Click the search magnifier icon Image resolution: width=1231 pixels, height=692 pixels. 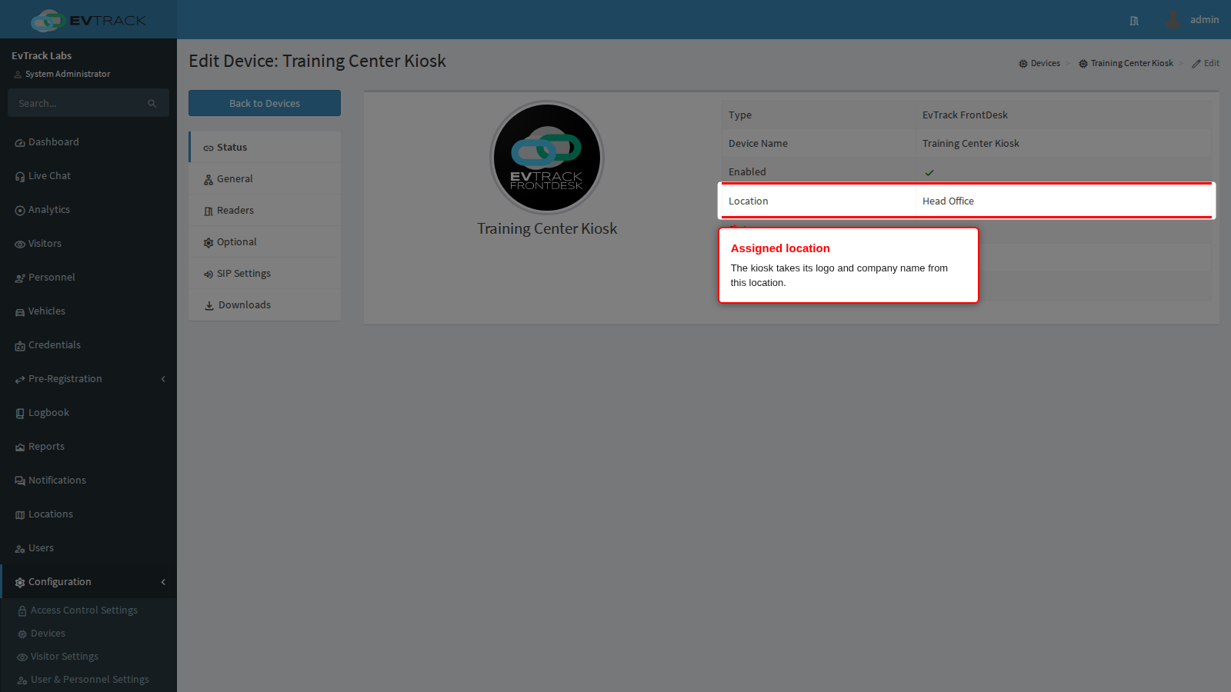tap(152, 104)
